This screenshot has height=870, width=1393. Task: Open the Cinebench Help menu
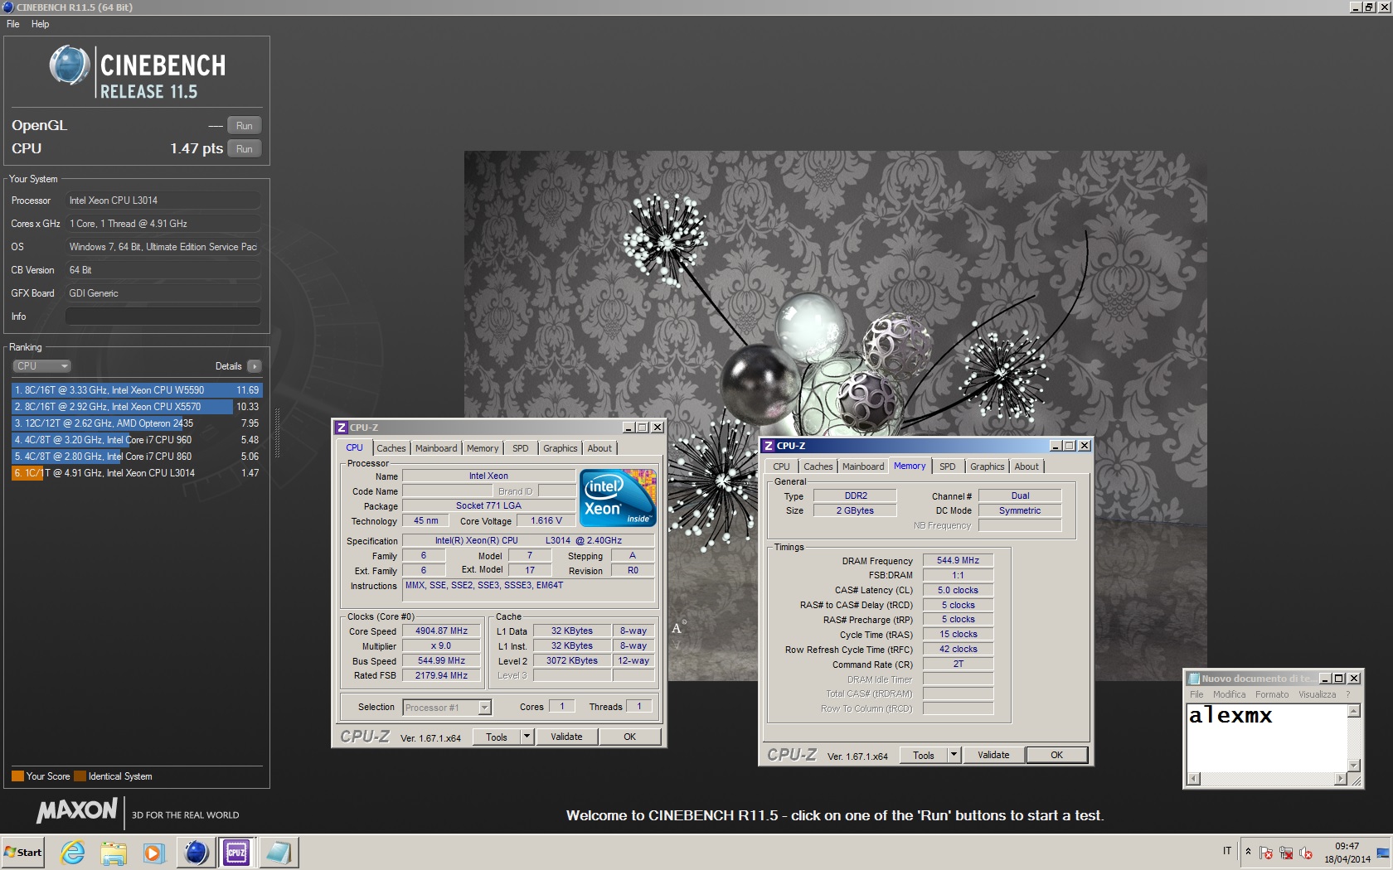[x=41, y=24]
